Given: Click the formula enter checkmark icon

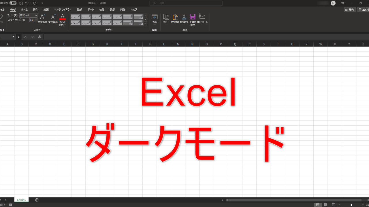Looking at the screenshot, I should (x=32, y=37).
